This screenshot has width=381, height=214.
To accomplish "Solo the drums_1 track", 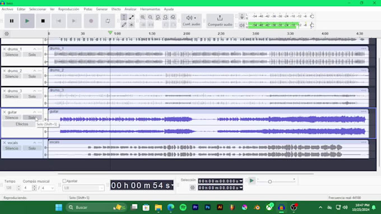I will [x=32, y=55].
